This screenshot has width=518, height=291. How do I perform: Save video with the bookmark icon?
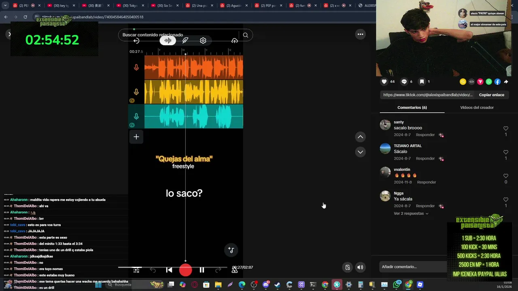point(422,82)
